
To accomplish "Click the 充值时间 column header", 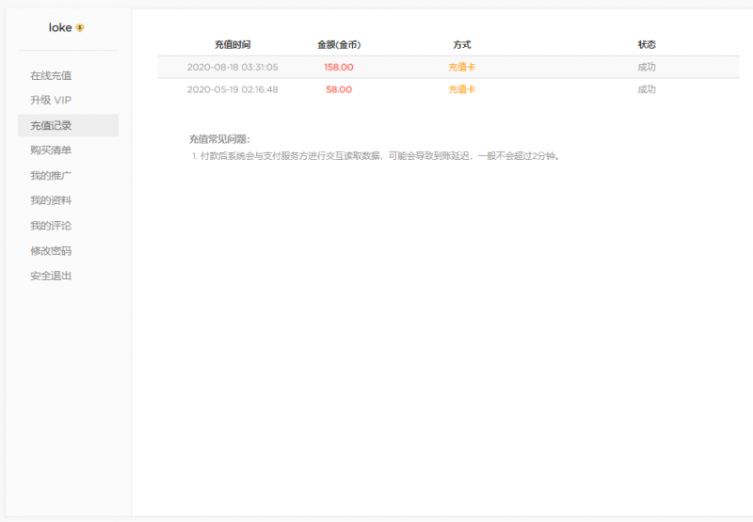I will 232,45.
